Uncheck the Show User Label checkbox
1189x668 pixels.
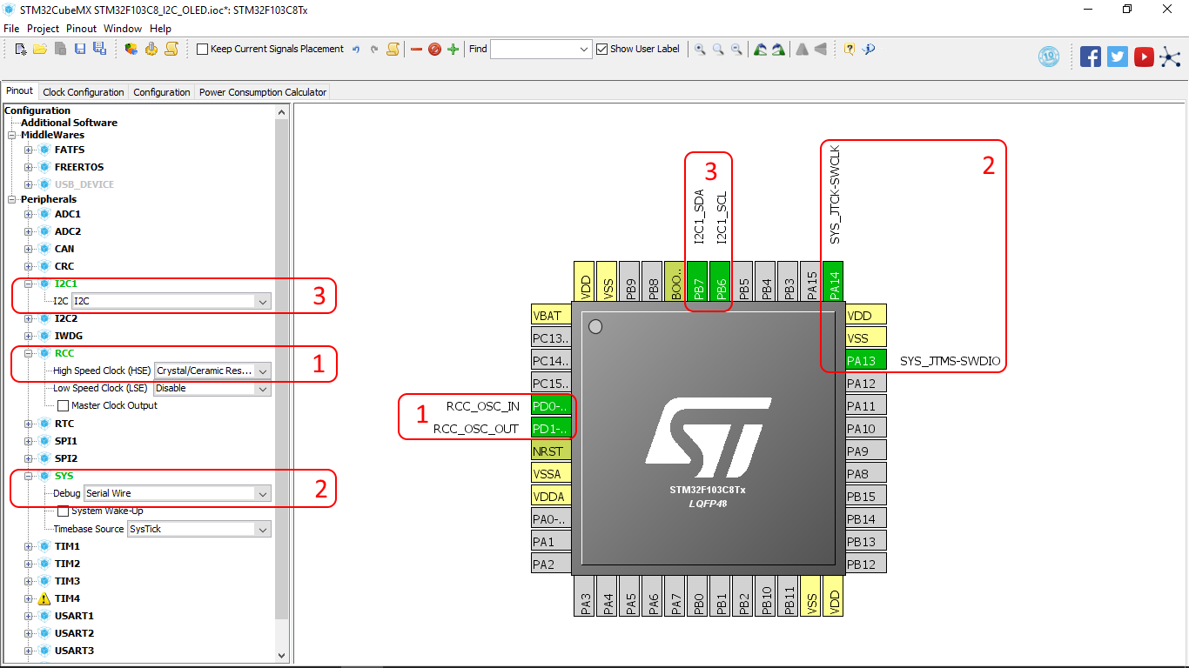601,49
